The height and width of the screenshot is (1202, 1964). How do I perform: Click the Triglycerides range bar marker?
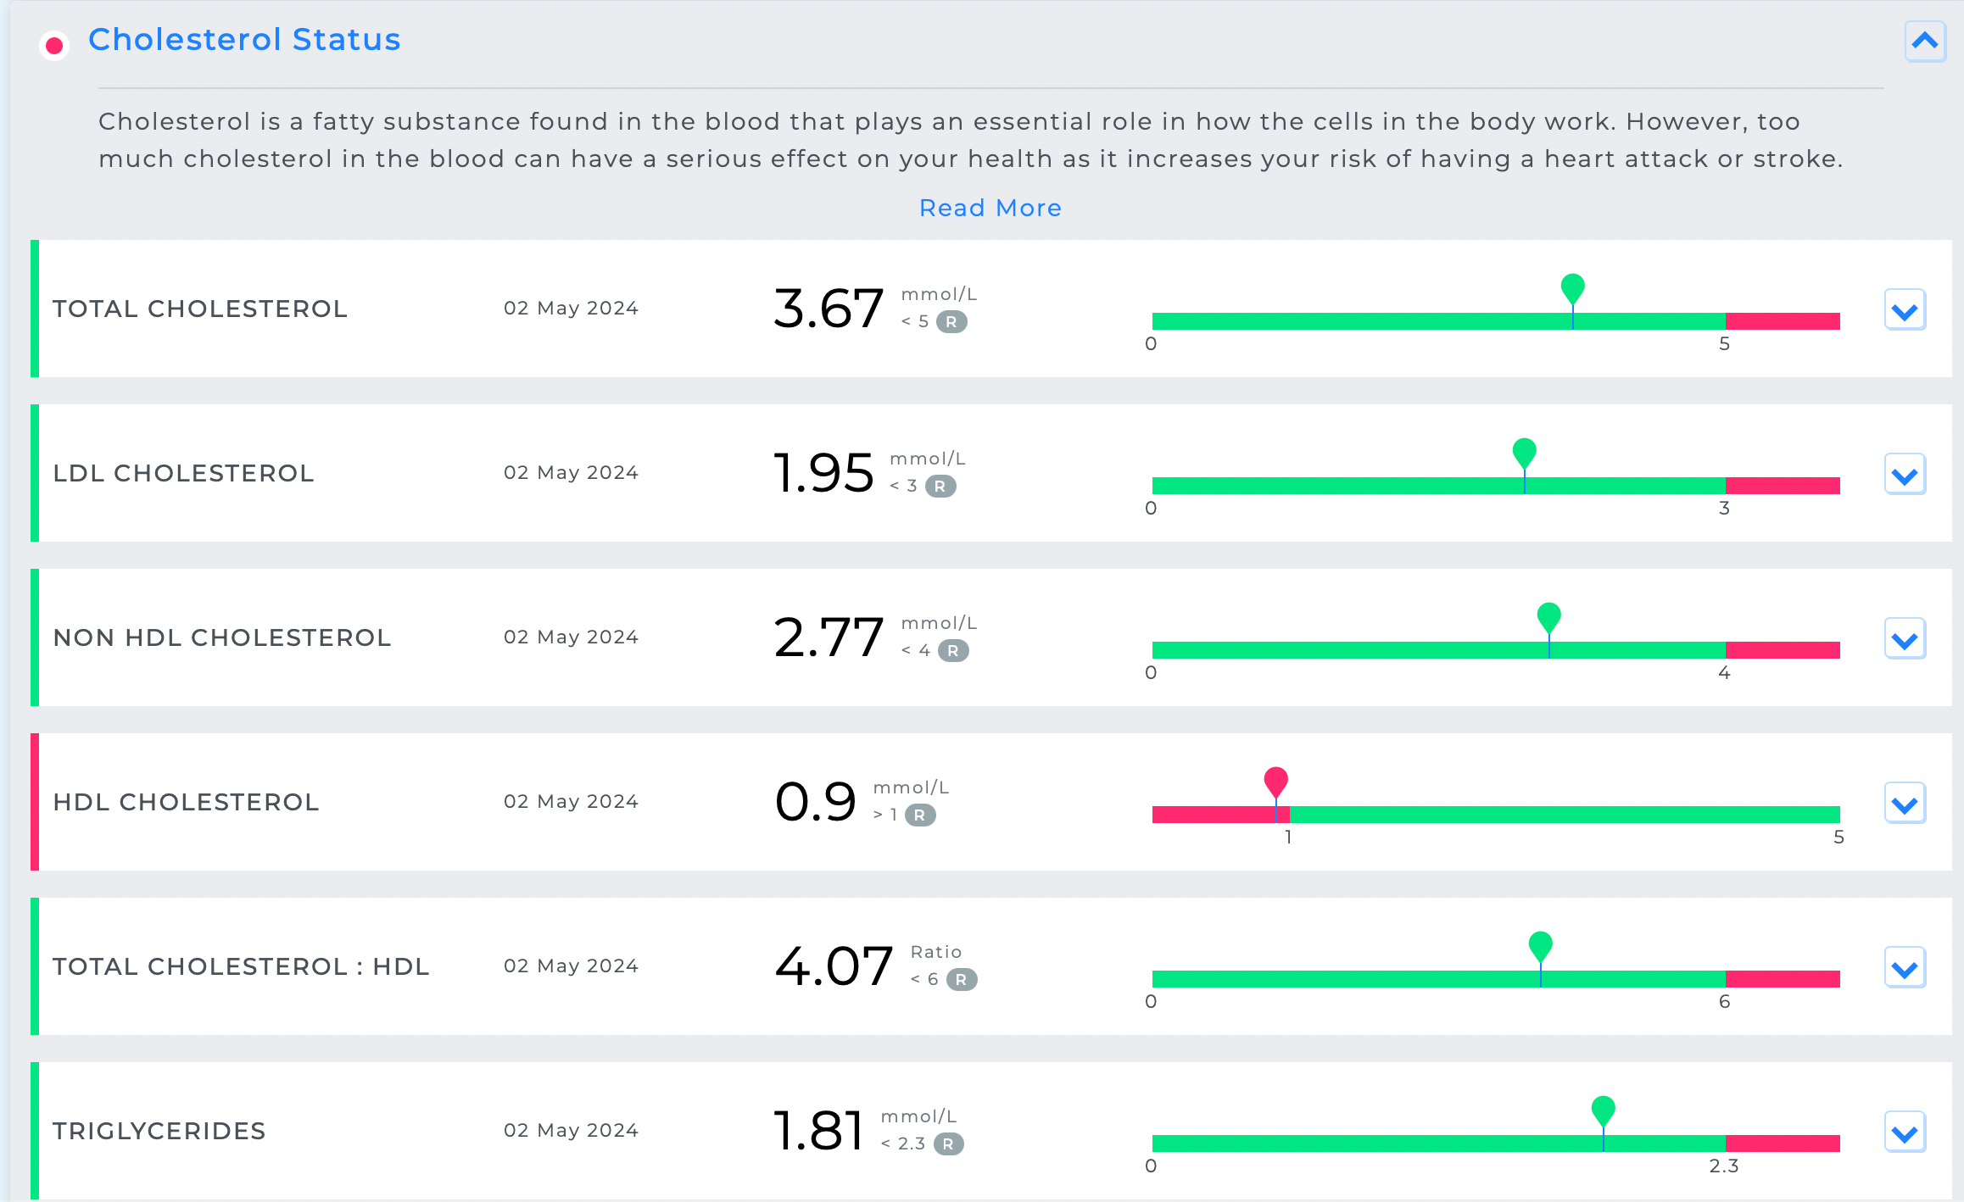coord(1603,1110)
